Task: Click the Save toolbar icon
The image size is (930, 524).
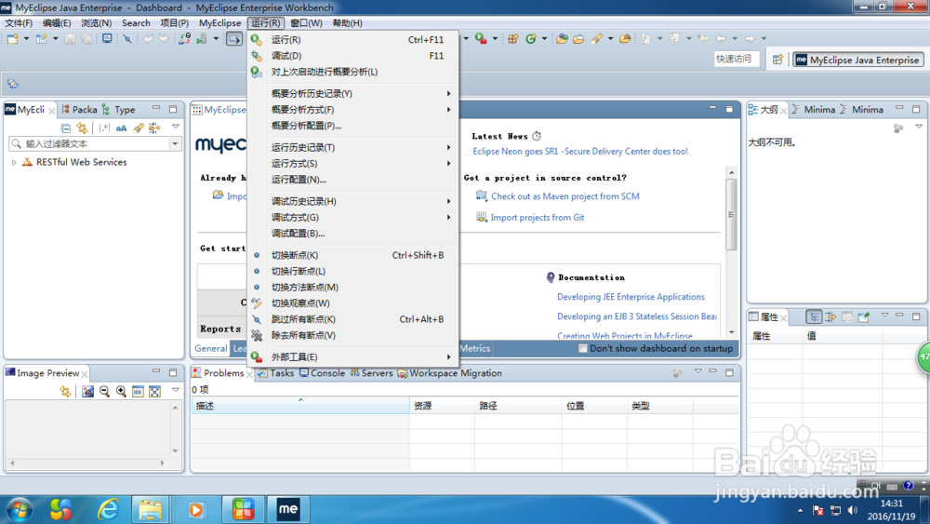Action: coord(70,39)
